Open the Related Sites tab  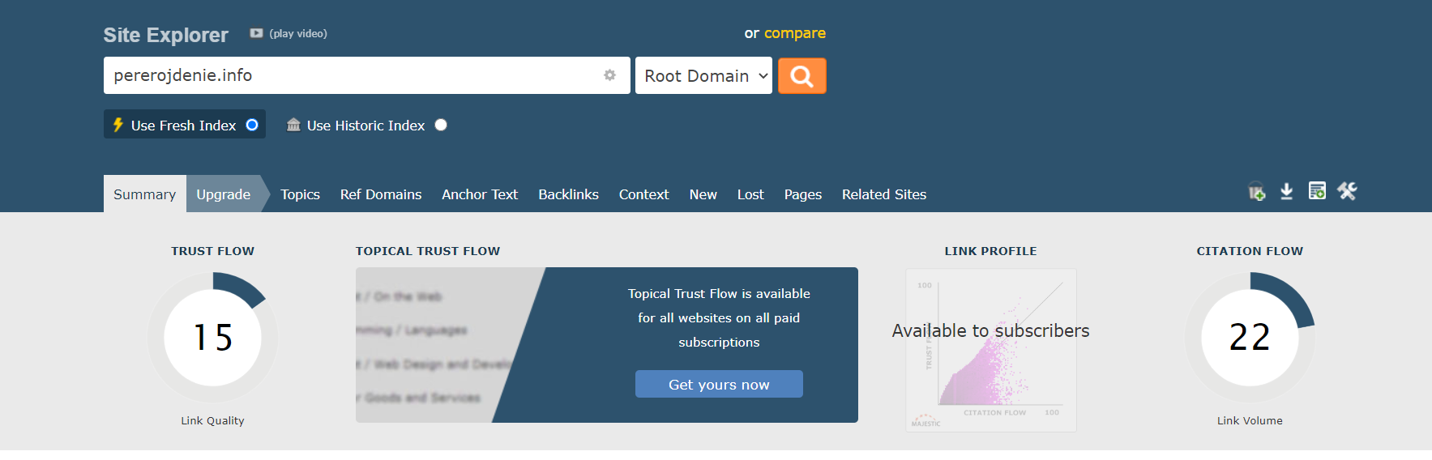tap(883, 194)
